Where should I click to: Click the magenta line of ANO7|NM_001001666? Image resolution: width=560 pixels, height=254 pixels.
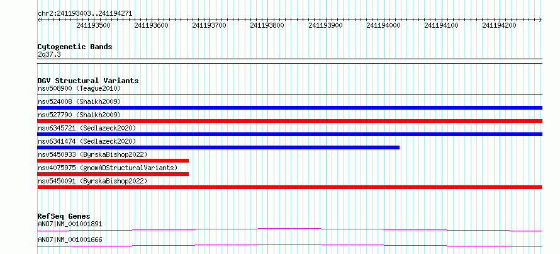289,245
